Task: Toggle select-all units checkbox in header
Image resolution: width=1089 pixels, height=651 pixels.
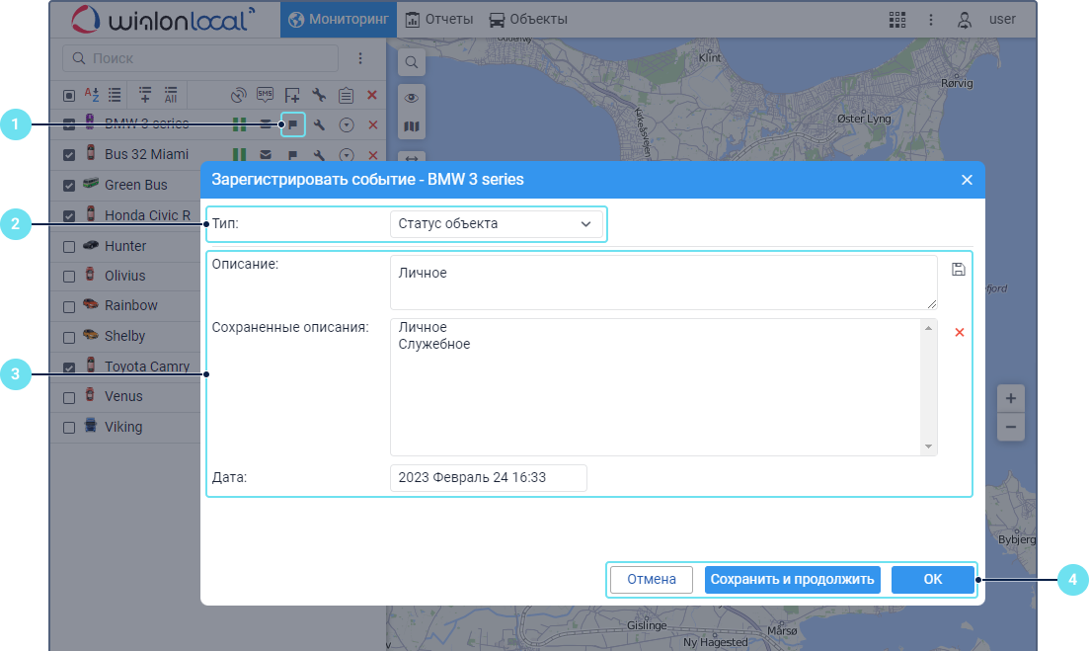Action: point(69,95)
